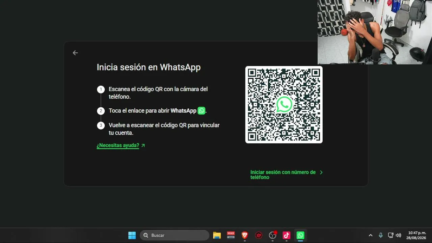The height and width of the screenshot is (243, 432).
Task: Launch Brave browser from the taskbar
Action: (x=245, y=235)
